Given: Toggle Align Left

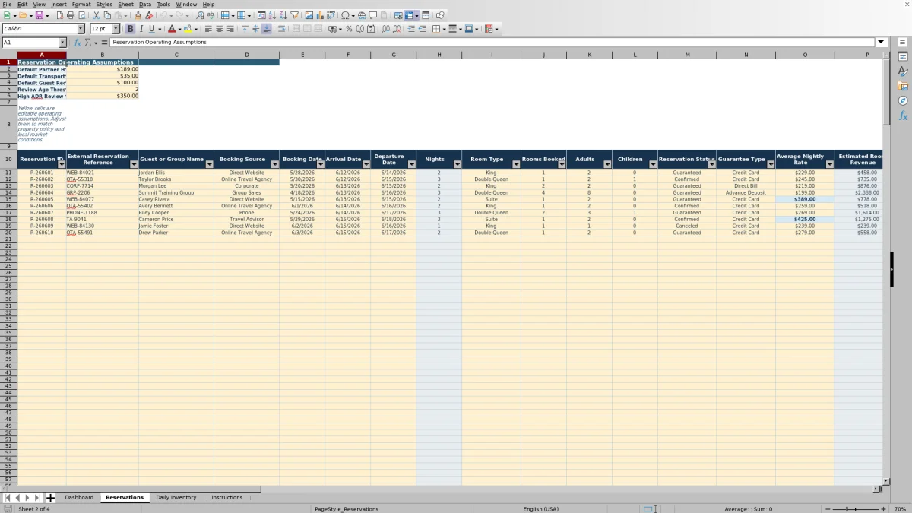Looking at the screenshot, I should pyautogui.click(x=208, y=29).
